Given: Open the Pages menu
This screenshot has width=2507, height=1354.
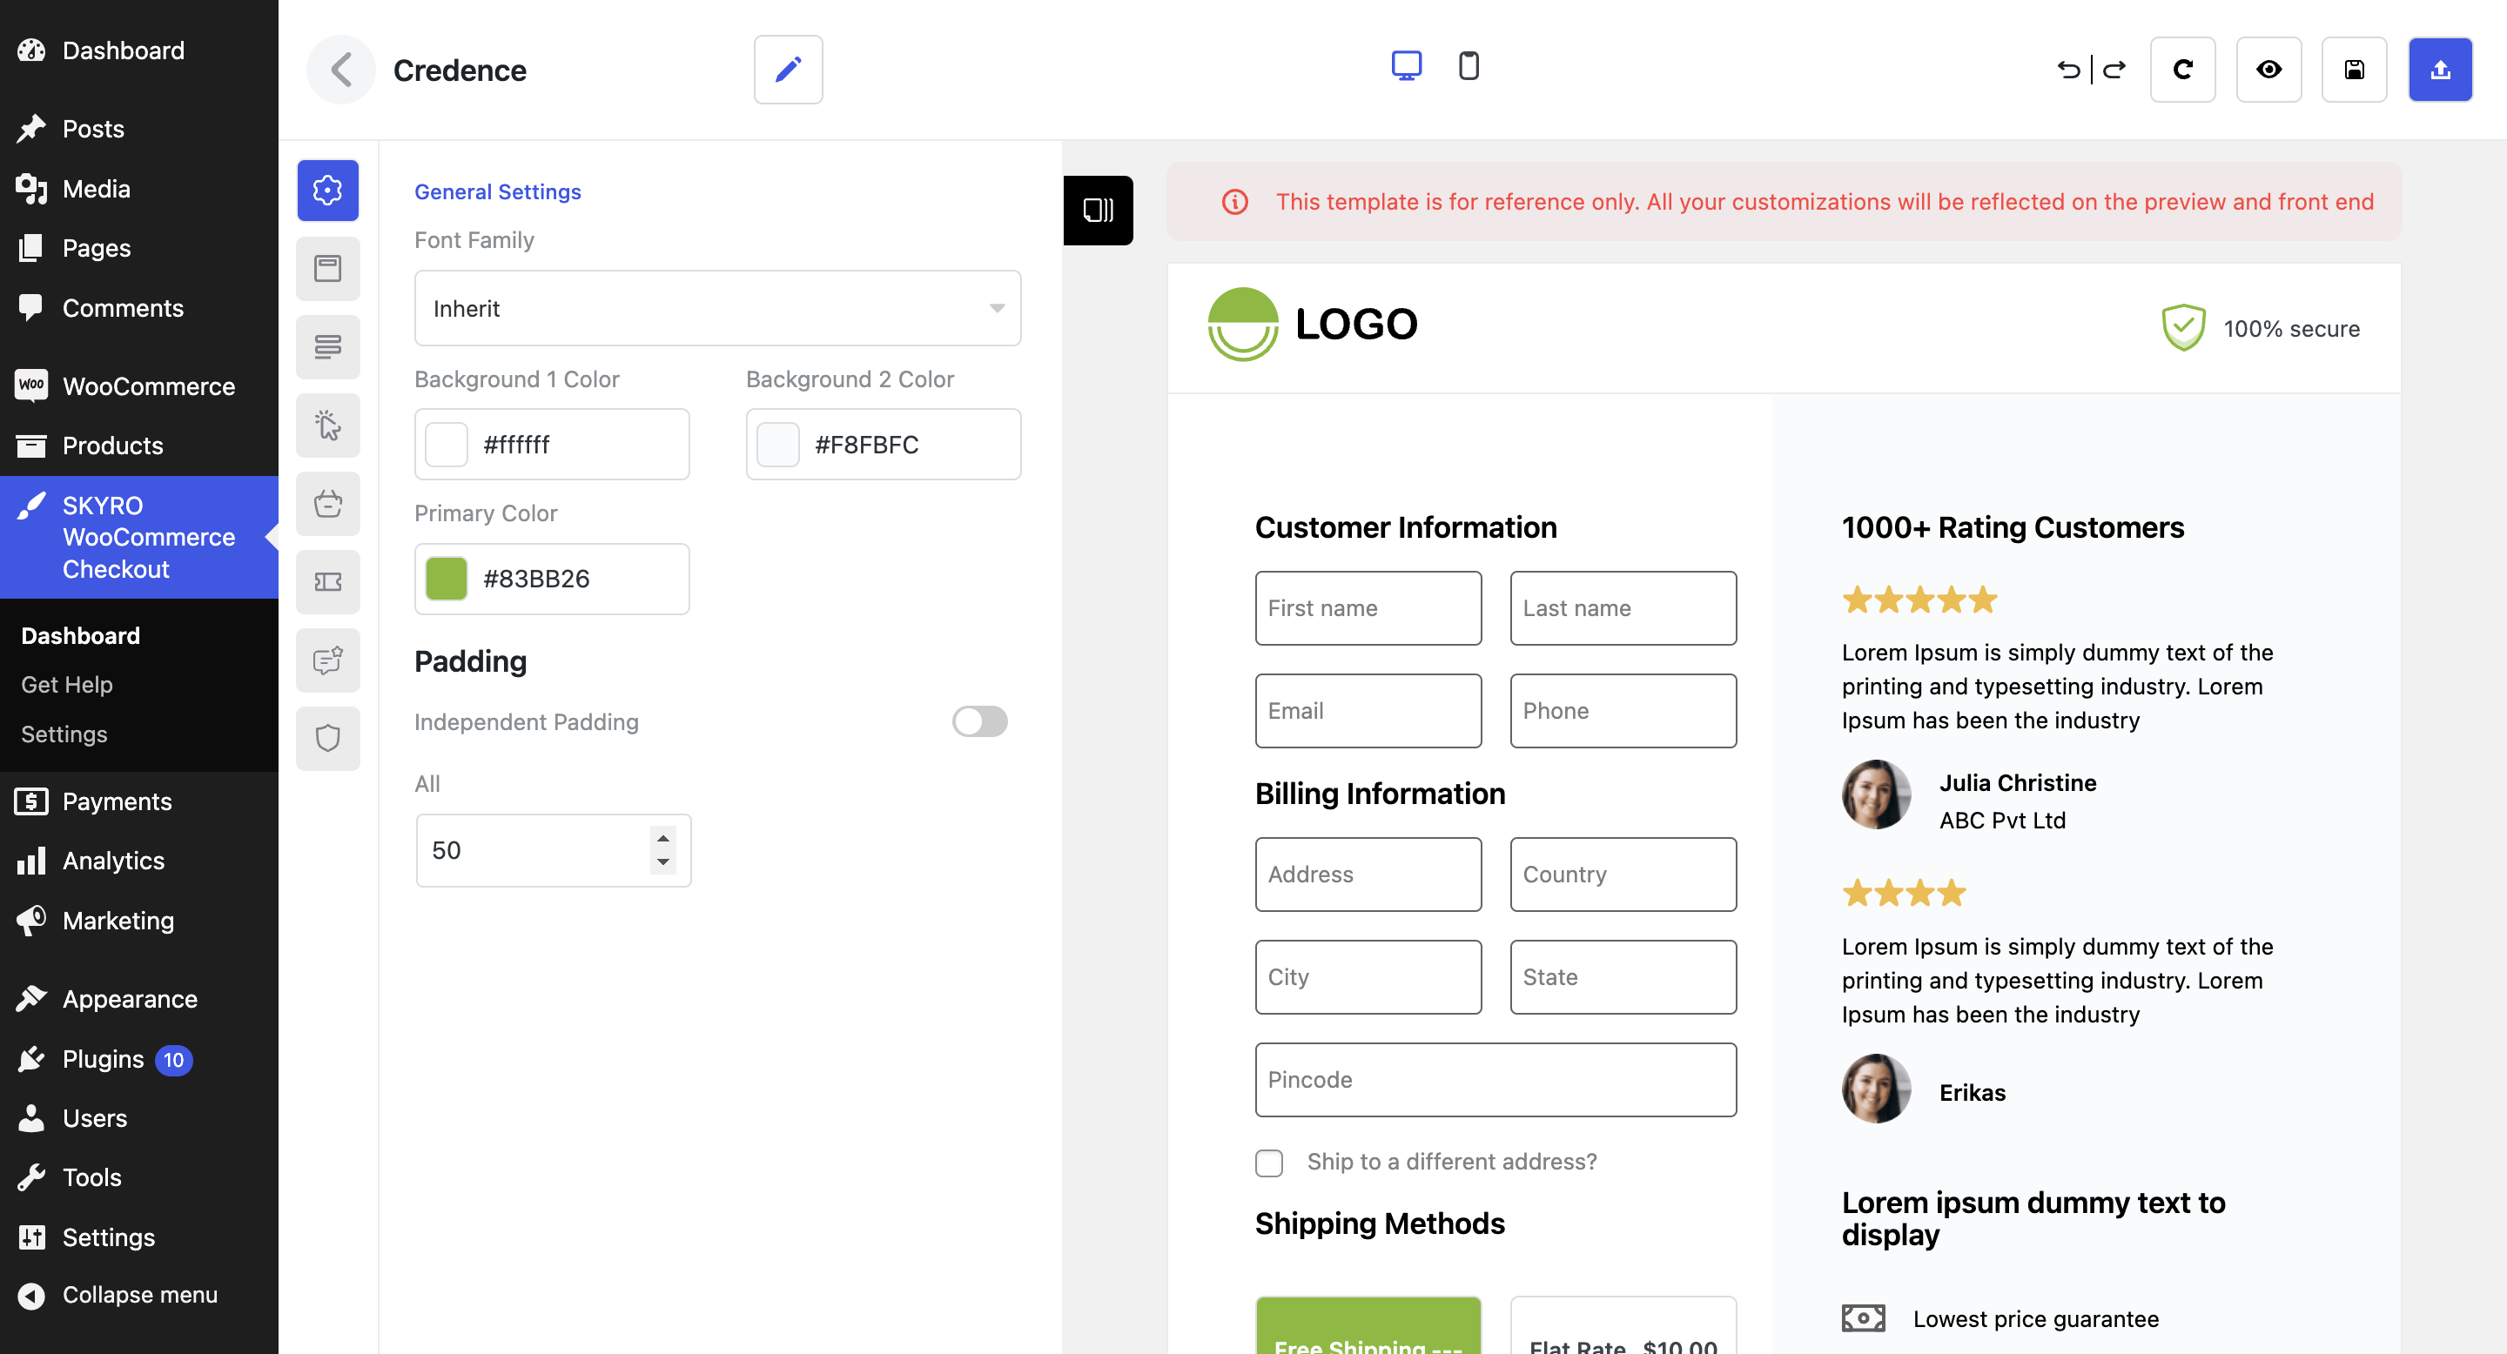Looking at the screenshot, I should pos(139,248).
